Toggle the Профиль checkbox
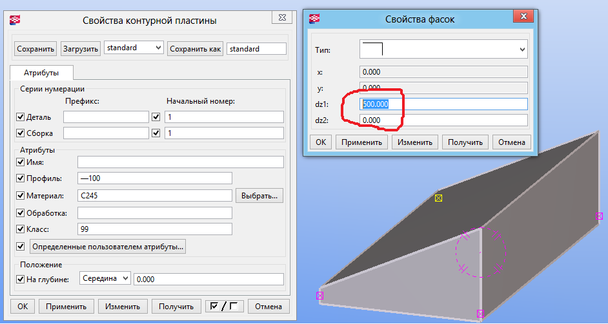The image size is (608, 324). [x=19, y=178]
